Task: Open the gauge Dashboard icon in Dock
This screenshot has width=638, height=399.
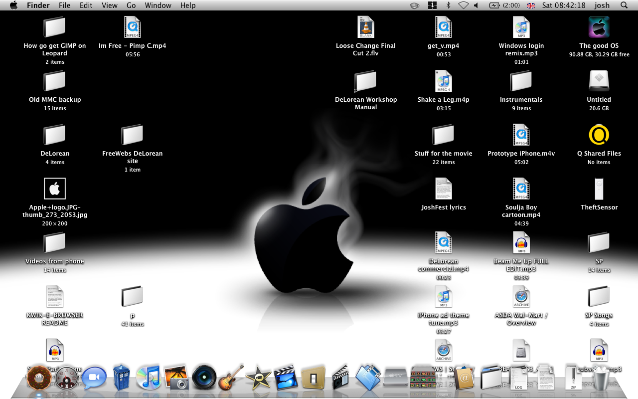Action: click(67, 378)
